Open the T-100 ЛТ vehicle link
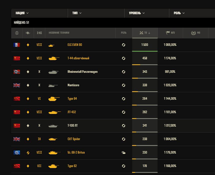 point(72,126)
